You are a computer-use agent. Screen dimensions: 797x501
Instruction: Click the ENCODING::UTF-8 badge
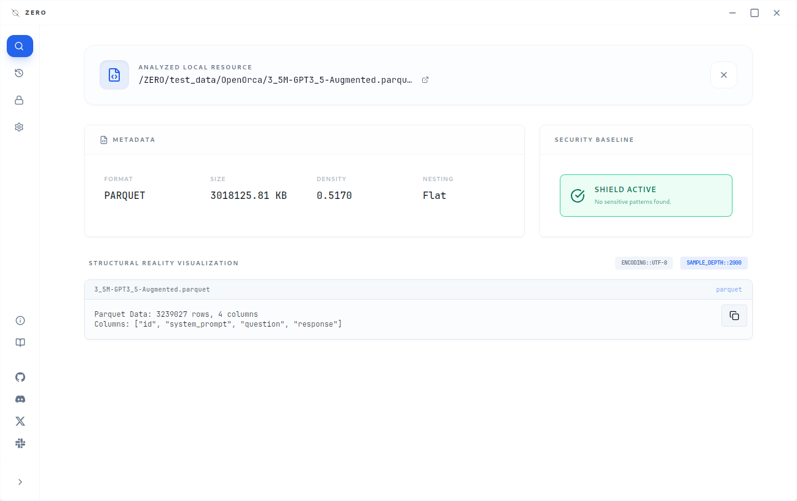coord(644,263)
